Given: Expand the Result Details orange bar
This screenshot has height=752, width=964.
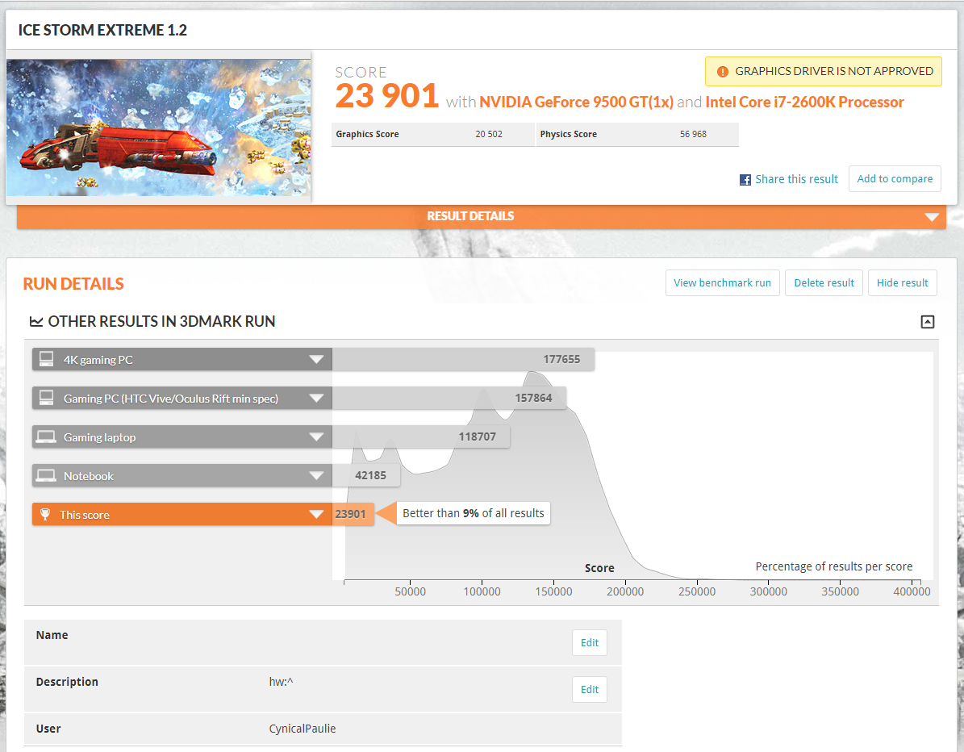Looking at the screenshot, I should pyautogui.click(x=482, y=216).
